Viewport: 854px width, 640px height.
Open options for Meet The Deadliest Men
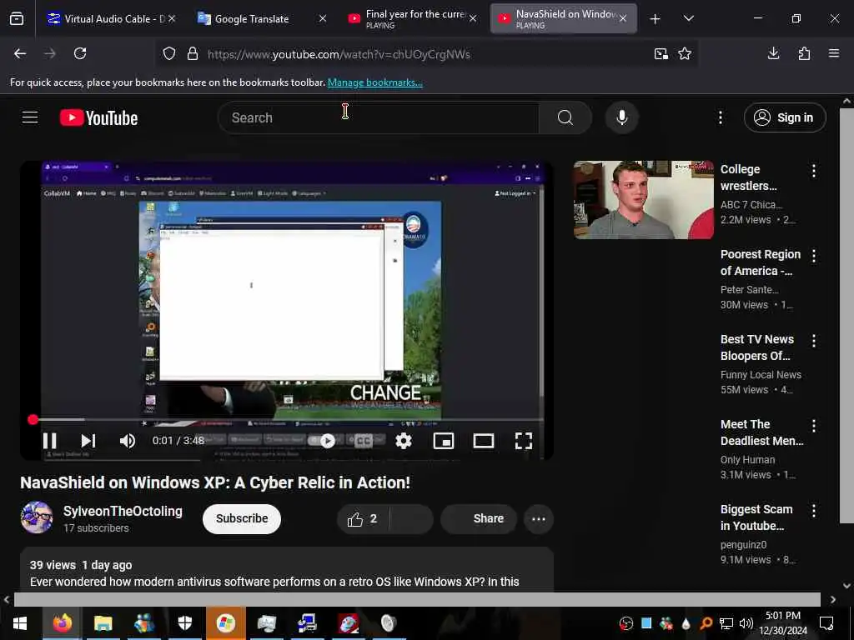(814, 426)
